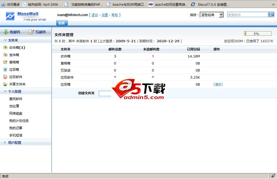Image resolution: width=277 pixels, height=179 pixels.
Task: Click the MuseMail logo icon
Action: (x=10, y=16)
